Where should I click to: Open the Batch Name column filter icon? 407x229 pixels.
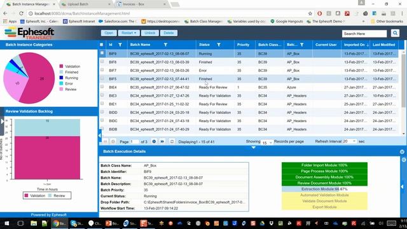point(165,45)
